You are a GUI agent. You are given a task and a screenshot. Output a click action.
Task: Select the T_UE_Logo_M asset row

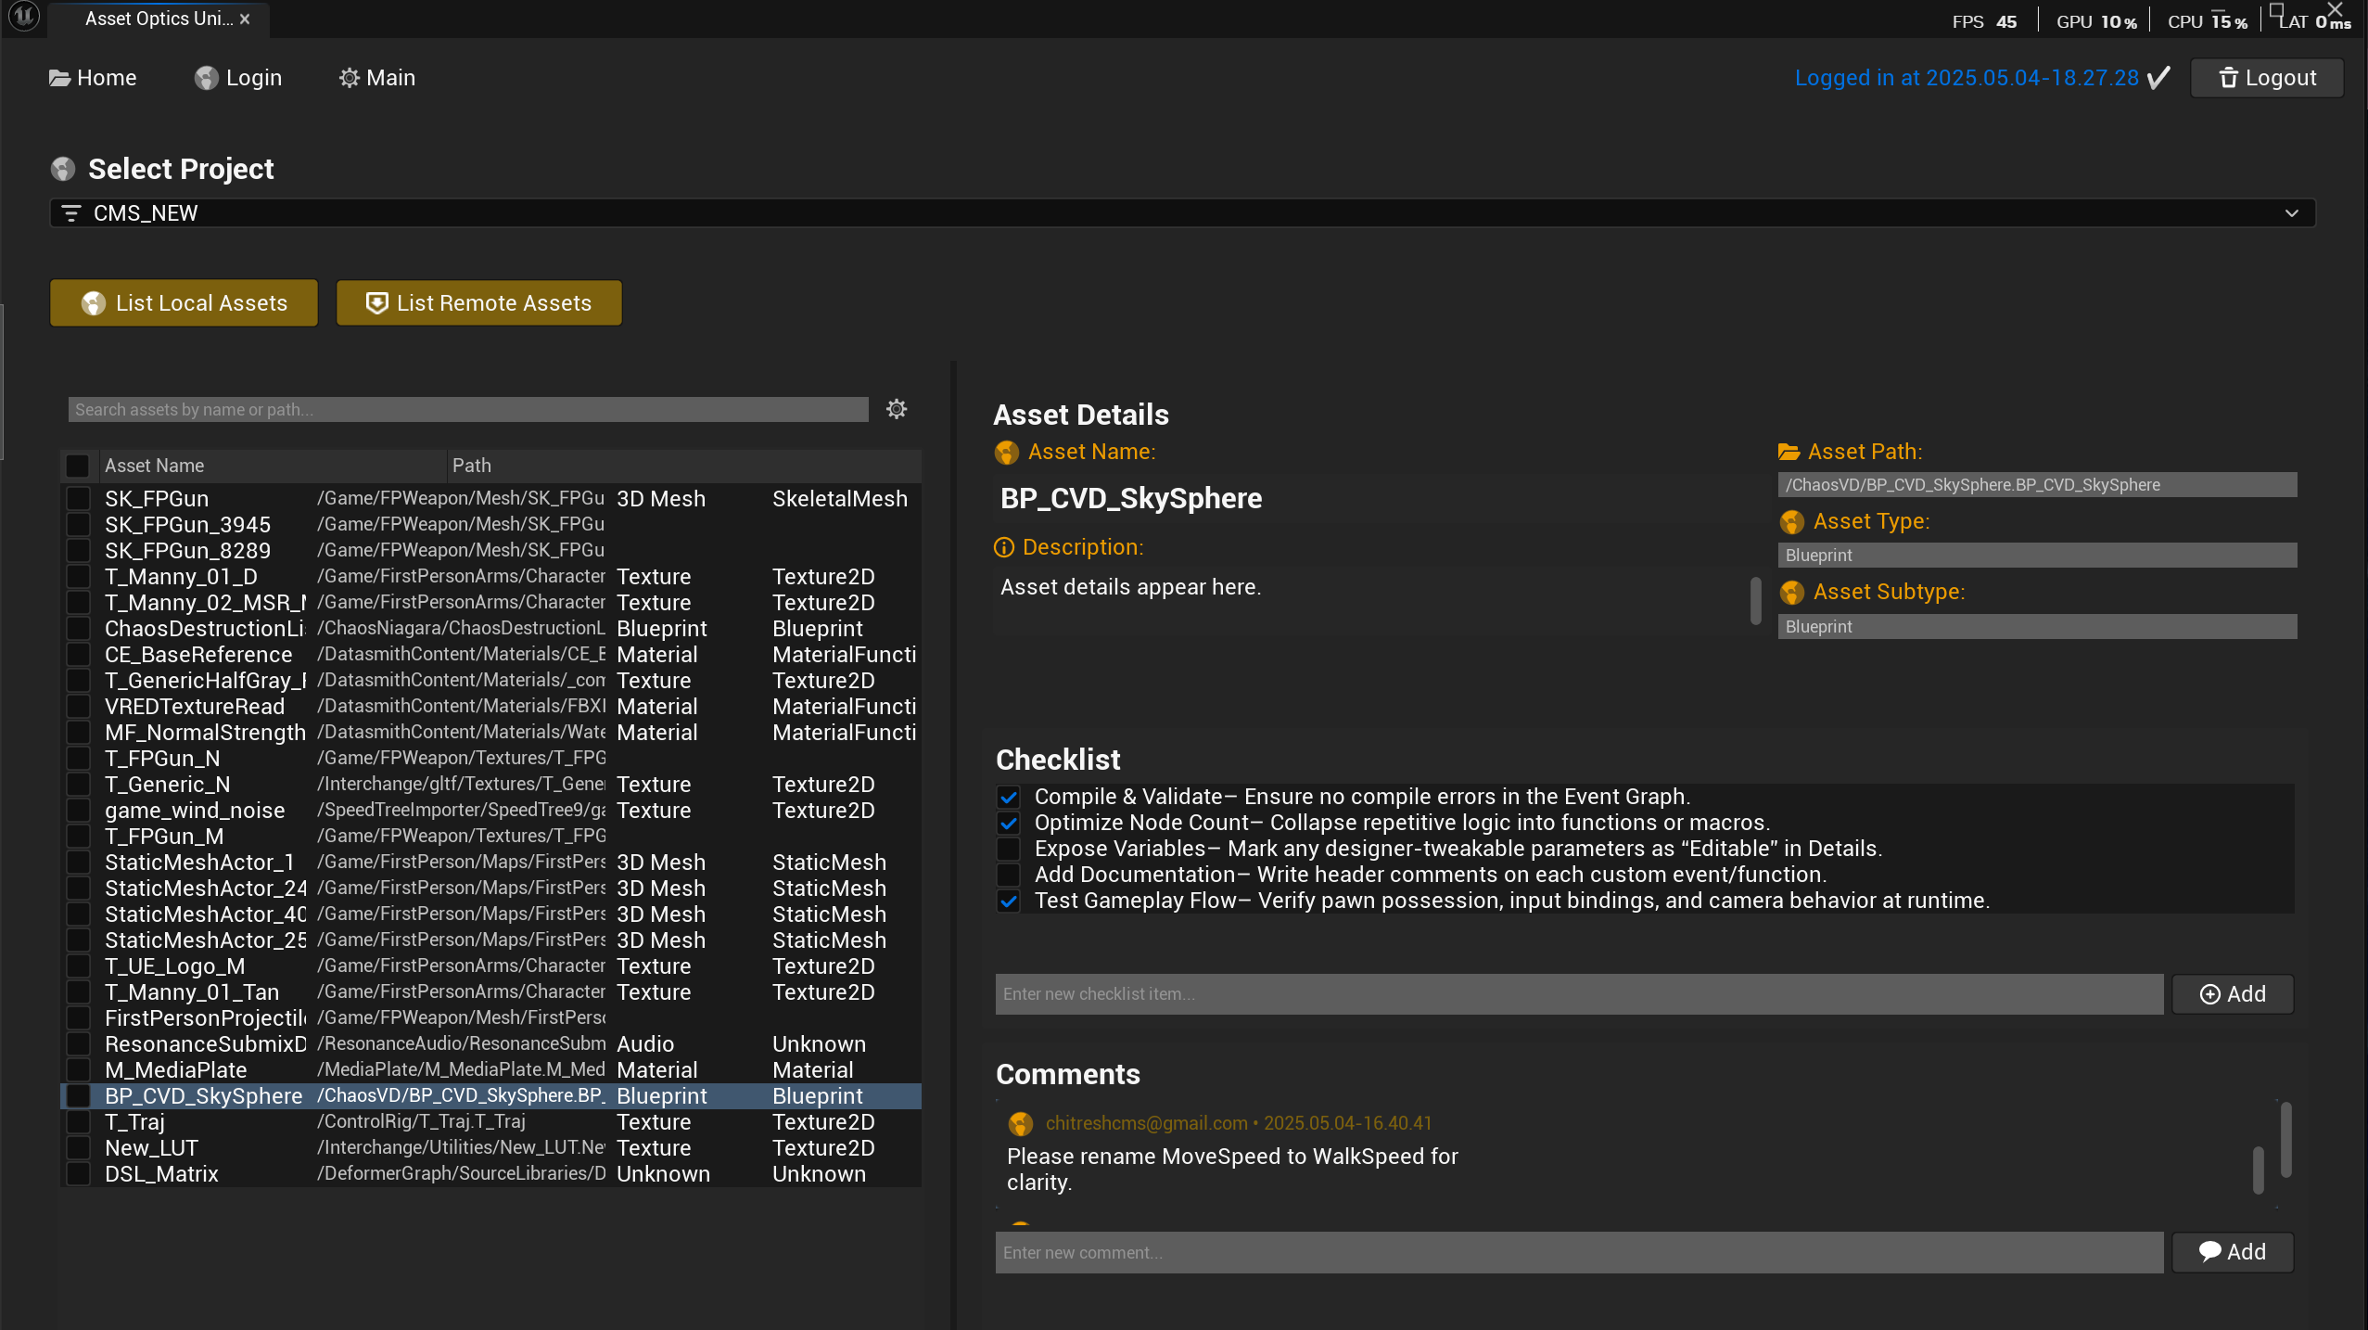[491, 966]
